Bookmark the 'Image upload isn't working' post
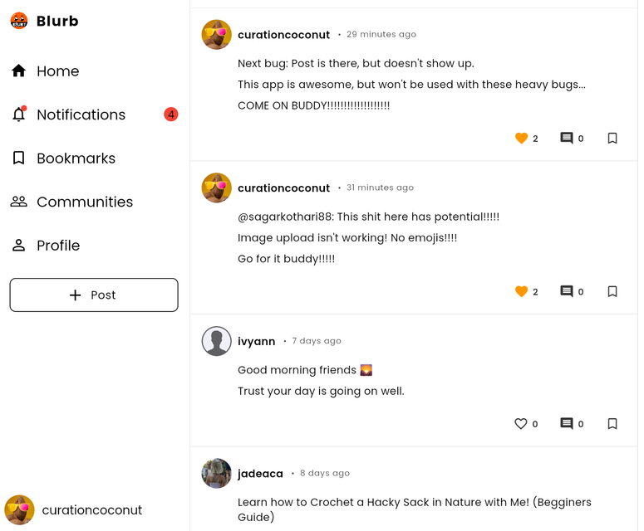 (612, 291)
